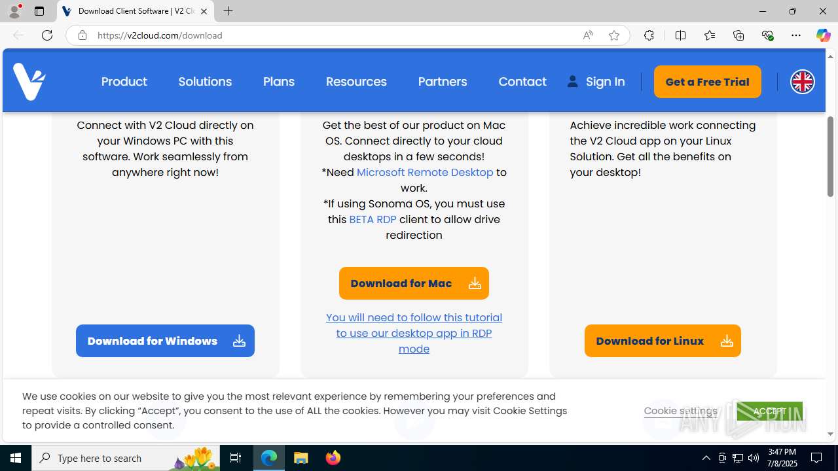
Task: Open Edge Settings and more menu
Action: coord(796,35)
